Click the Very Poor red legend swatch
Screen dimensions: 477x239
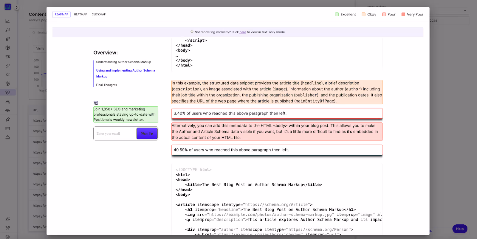click(403, 14)
